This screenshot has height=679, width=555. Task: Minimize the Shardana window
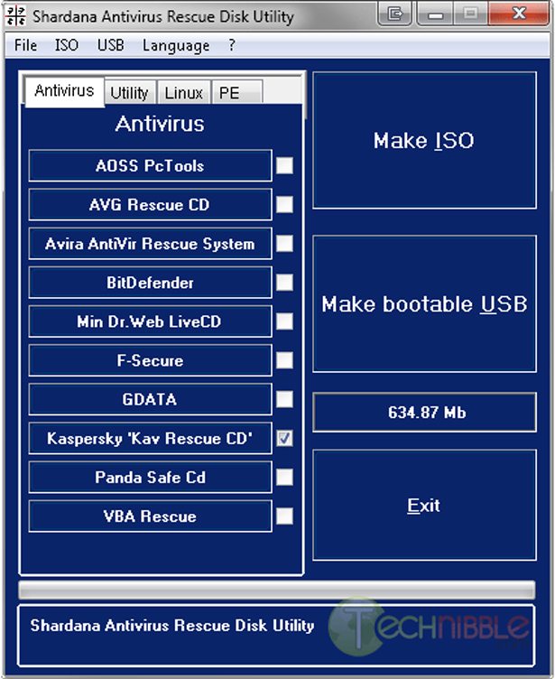coord(436,14)
